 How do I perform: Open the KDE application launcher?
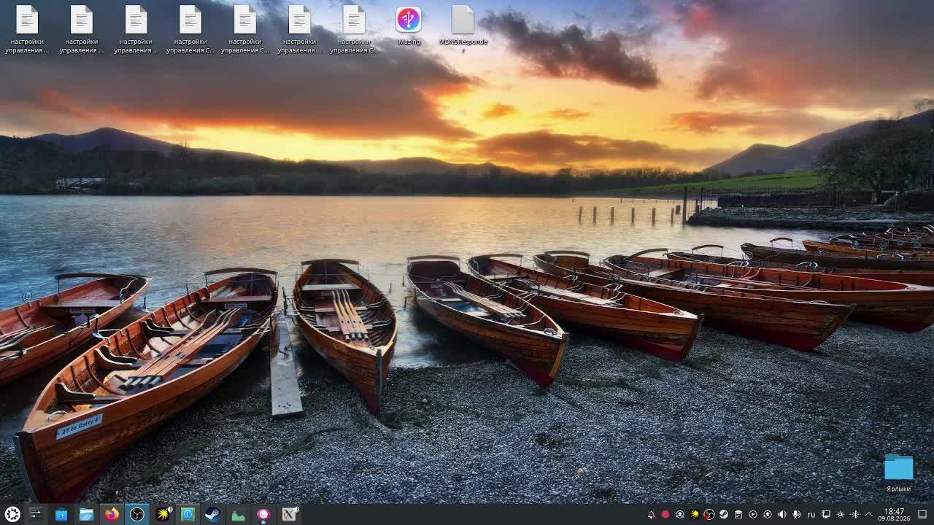tap(12, 514)
